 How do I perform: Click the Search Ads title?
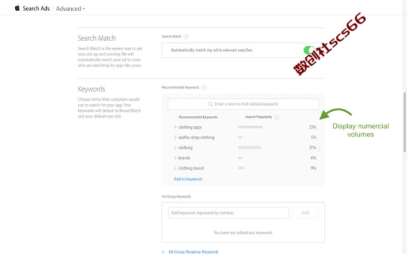[x=36, y=8]
